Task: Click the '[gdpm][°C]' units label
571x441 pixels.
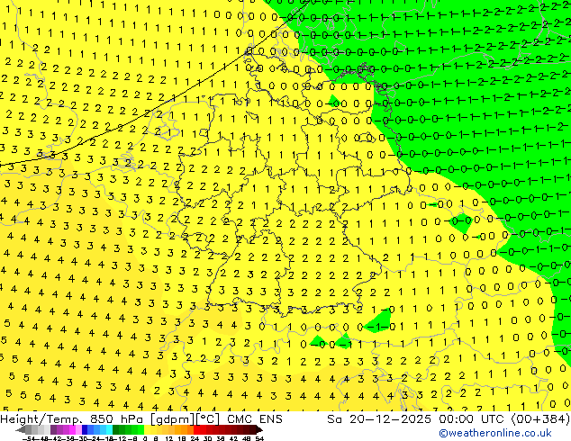Action: click(186, 419)
